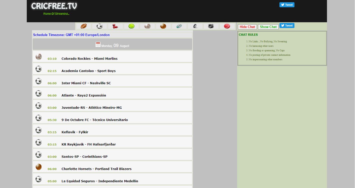Open the red cricket ball category icon
The width and height of the screenshot is (355, 188).
click(x=227, y=26)
